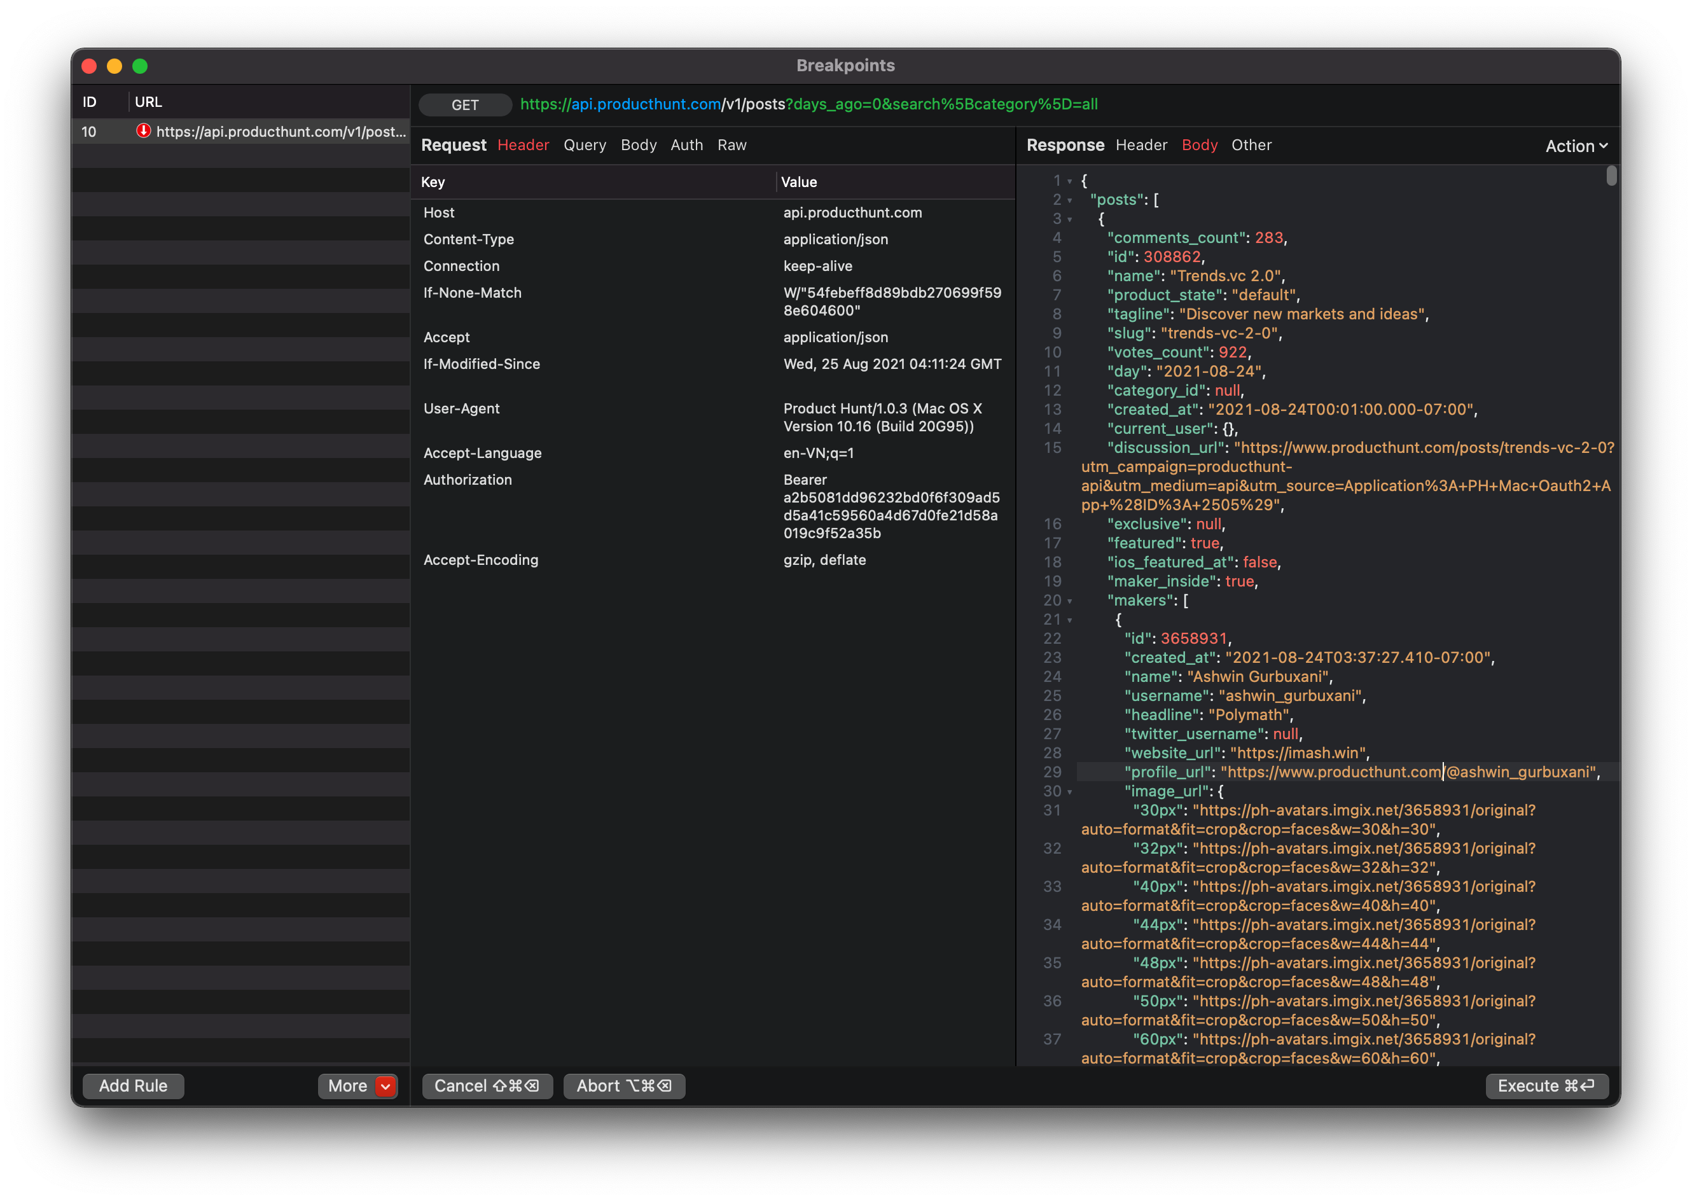
Task: Select the Connection header key
Action: [461, 265]
